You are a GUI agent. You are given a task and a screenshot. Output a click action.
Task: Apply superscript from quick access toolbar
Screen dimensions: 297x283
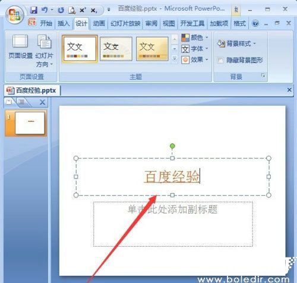pyautogui.click(x=83, y=10)
